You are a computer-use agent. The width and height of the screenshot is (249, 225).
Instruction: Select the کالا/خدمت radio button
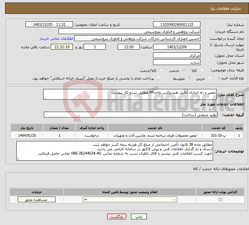[x=161, y=70]
